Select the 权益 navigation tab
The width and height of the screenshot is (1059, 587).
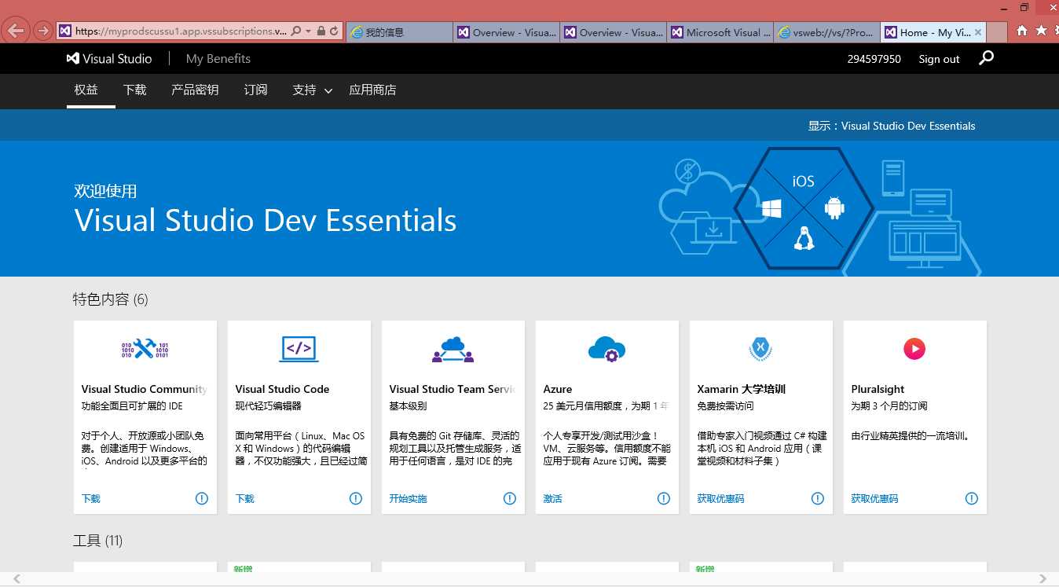tap(86, 90)
